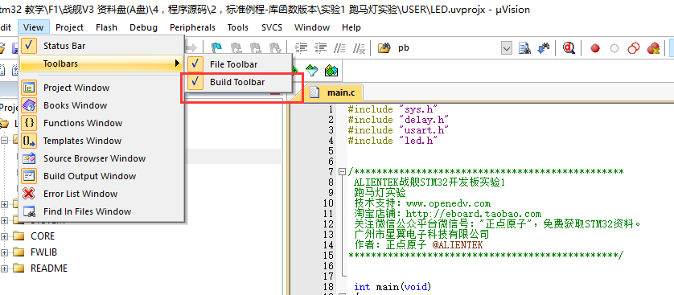
Task: Click the incremental find binoculars-arrow icon
Action: (544, 48)
